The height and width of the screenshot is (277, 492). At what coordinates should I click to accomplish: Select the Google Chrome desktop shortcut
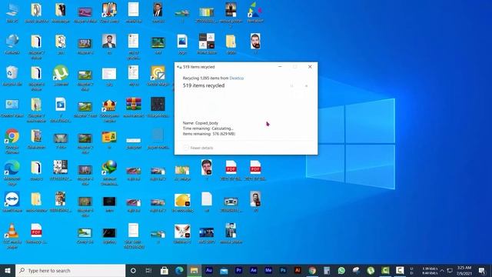(12, 141)
